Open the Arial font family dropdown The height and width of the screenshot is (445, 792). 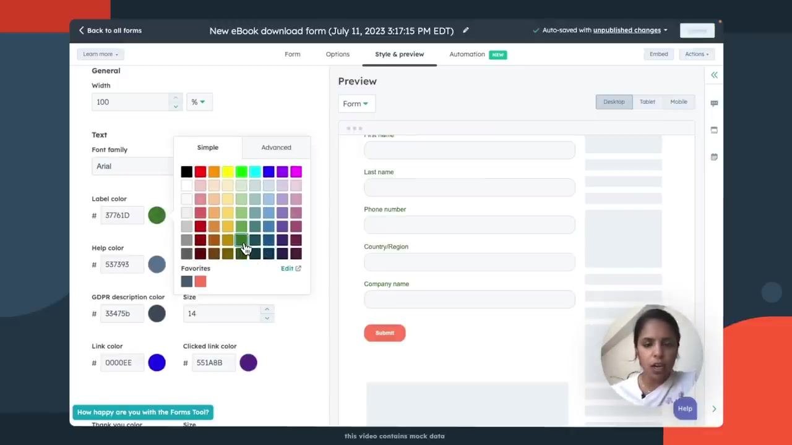pos(132,166)
